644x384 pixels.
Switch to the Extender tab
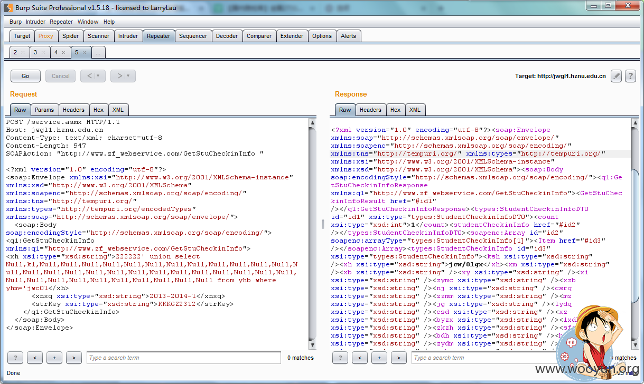[292, 36]
